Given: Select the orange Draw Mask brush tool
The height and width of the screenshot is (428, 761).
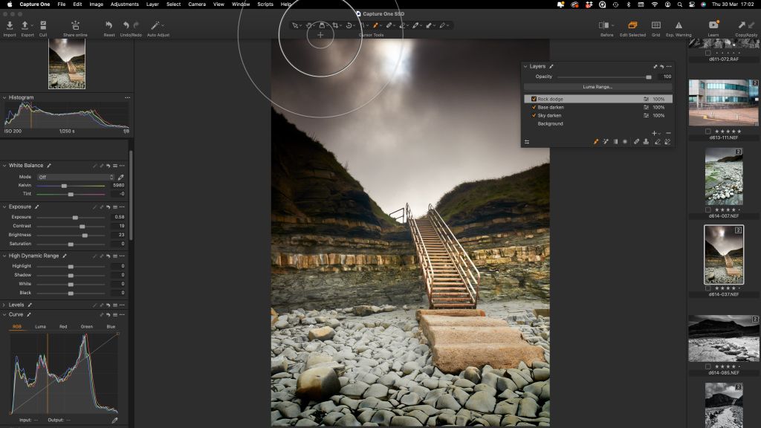Looking at the screenshot, I should [376, 25].
